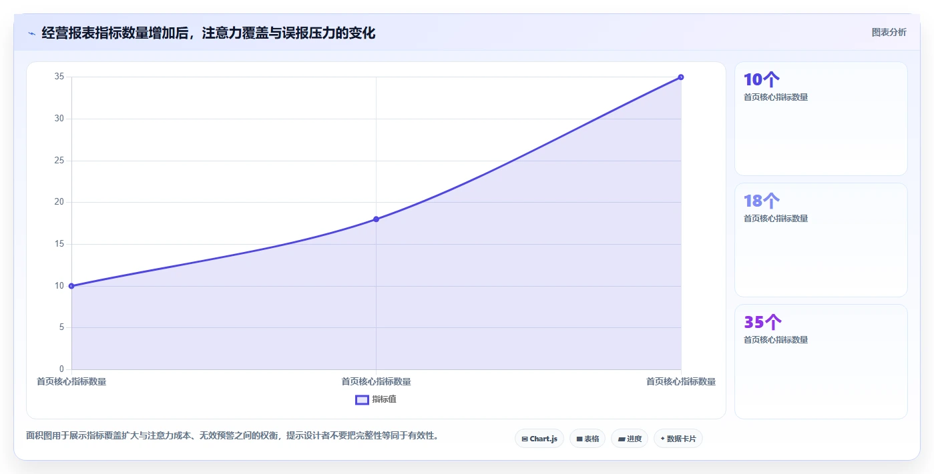Select the 表格 tag button

tap(588, 439)
